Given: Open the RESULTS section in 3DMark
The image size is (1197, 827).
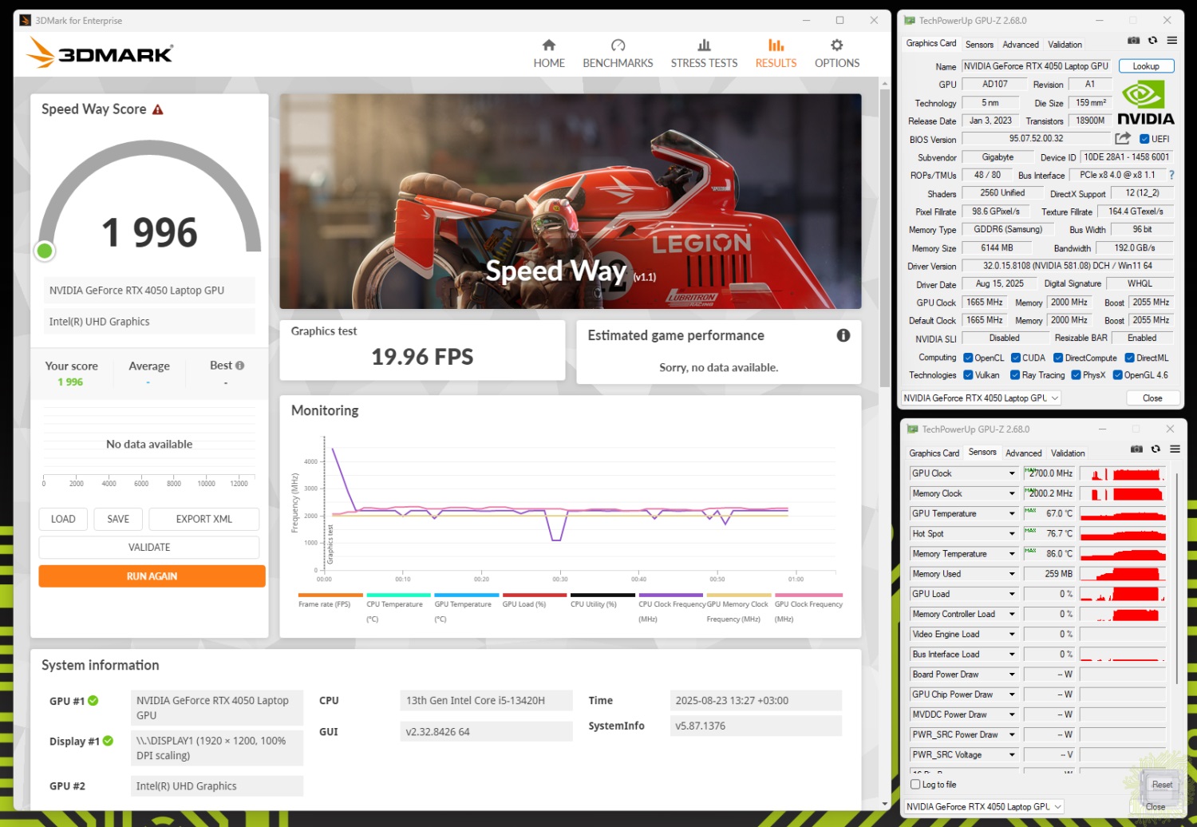Looking at the screenshot, I should point(776,53).
